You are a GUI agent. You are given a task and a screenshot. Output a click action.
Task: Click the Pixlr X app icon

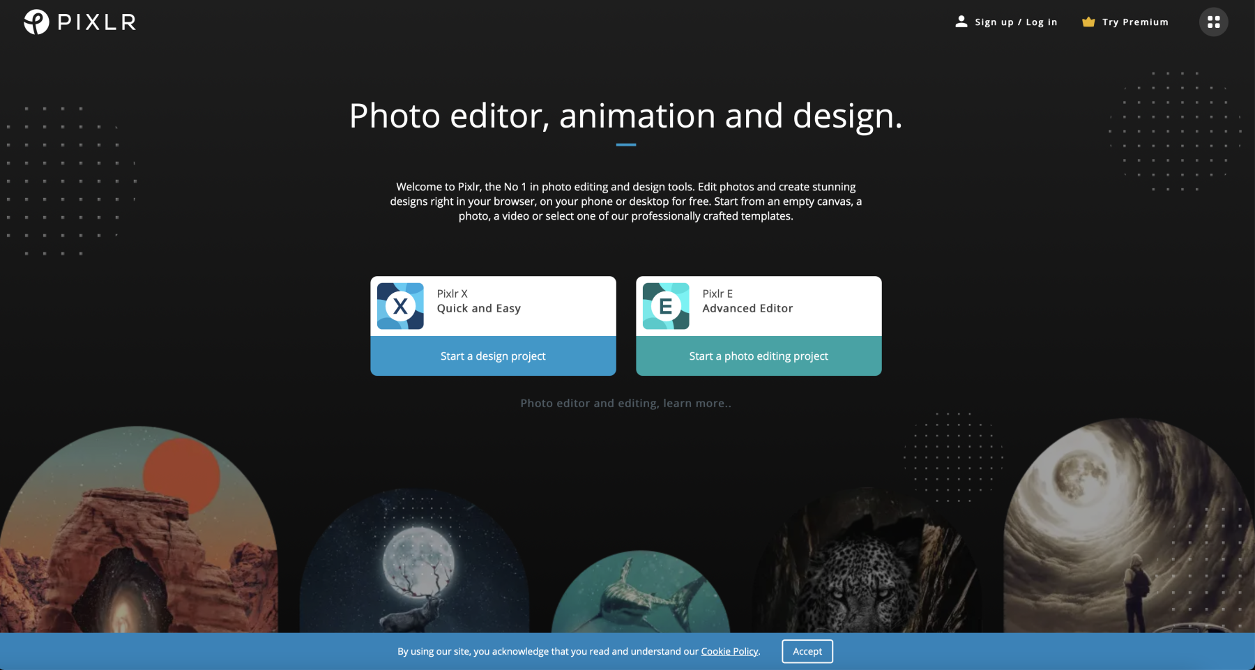point(400,306)
